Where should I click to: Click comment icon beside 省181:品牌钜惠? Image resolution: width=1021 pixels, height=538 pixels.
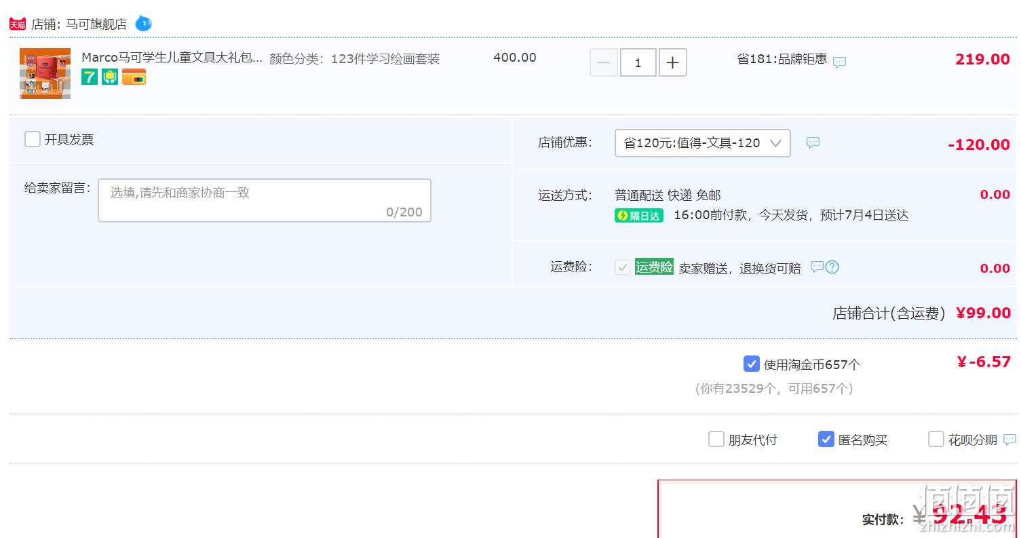839,62
